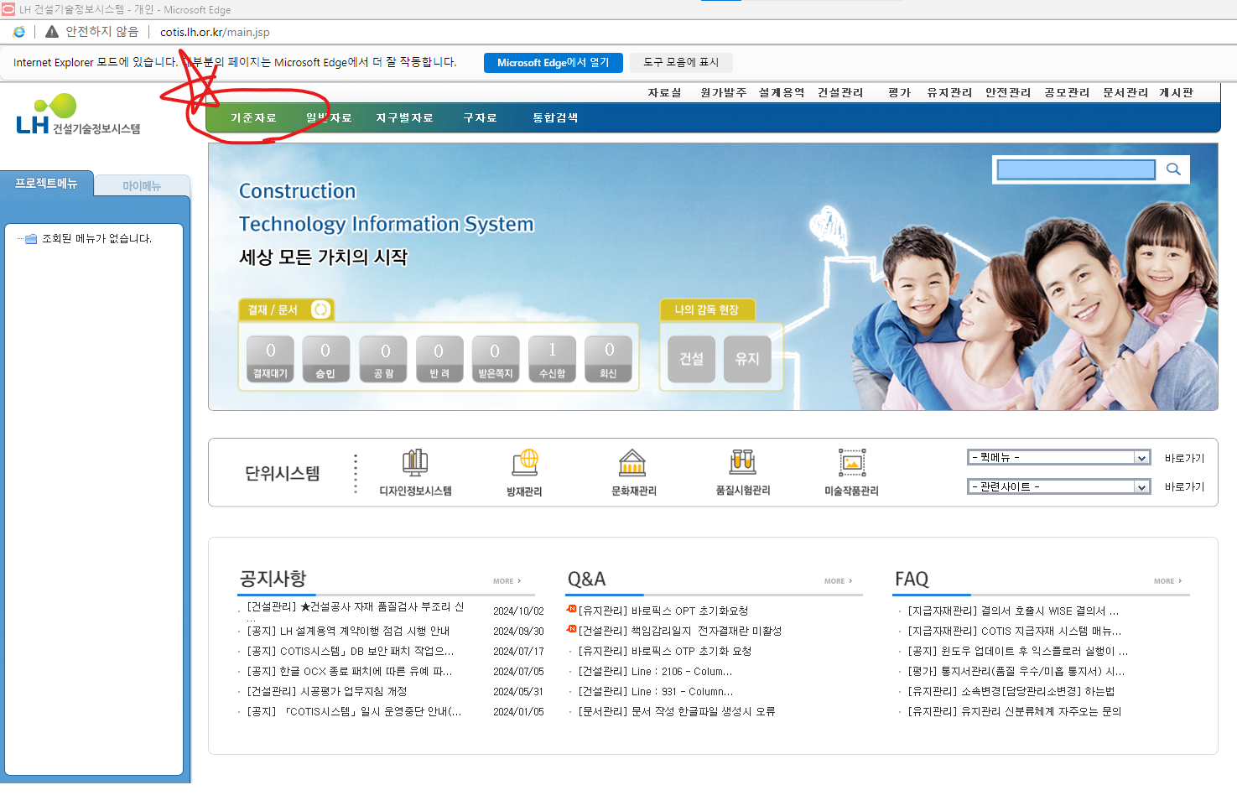Click the 수신함 counter showing 1
1237x811 pixels.
click(551, 358)
